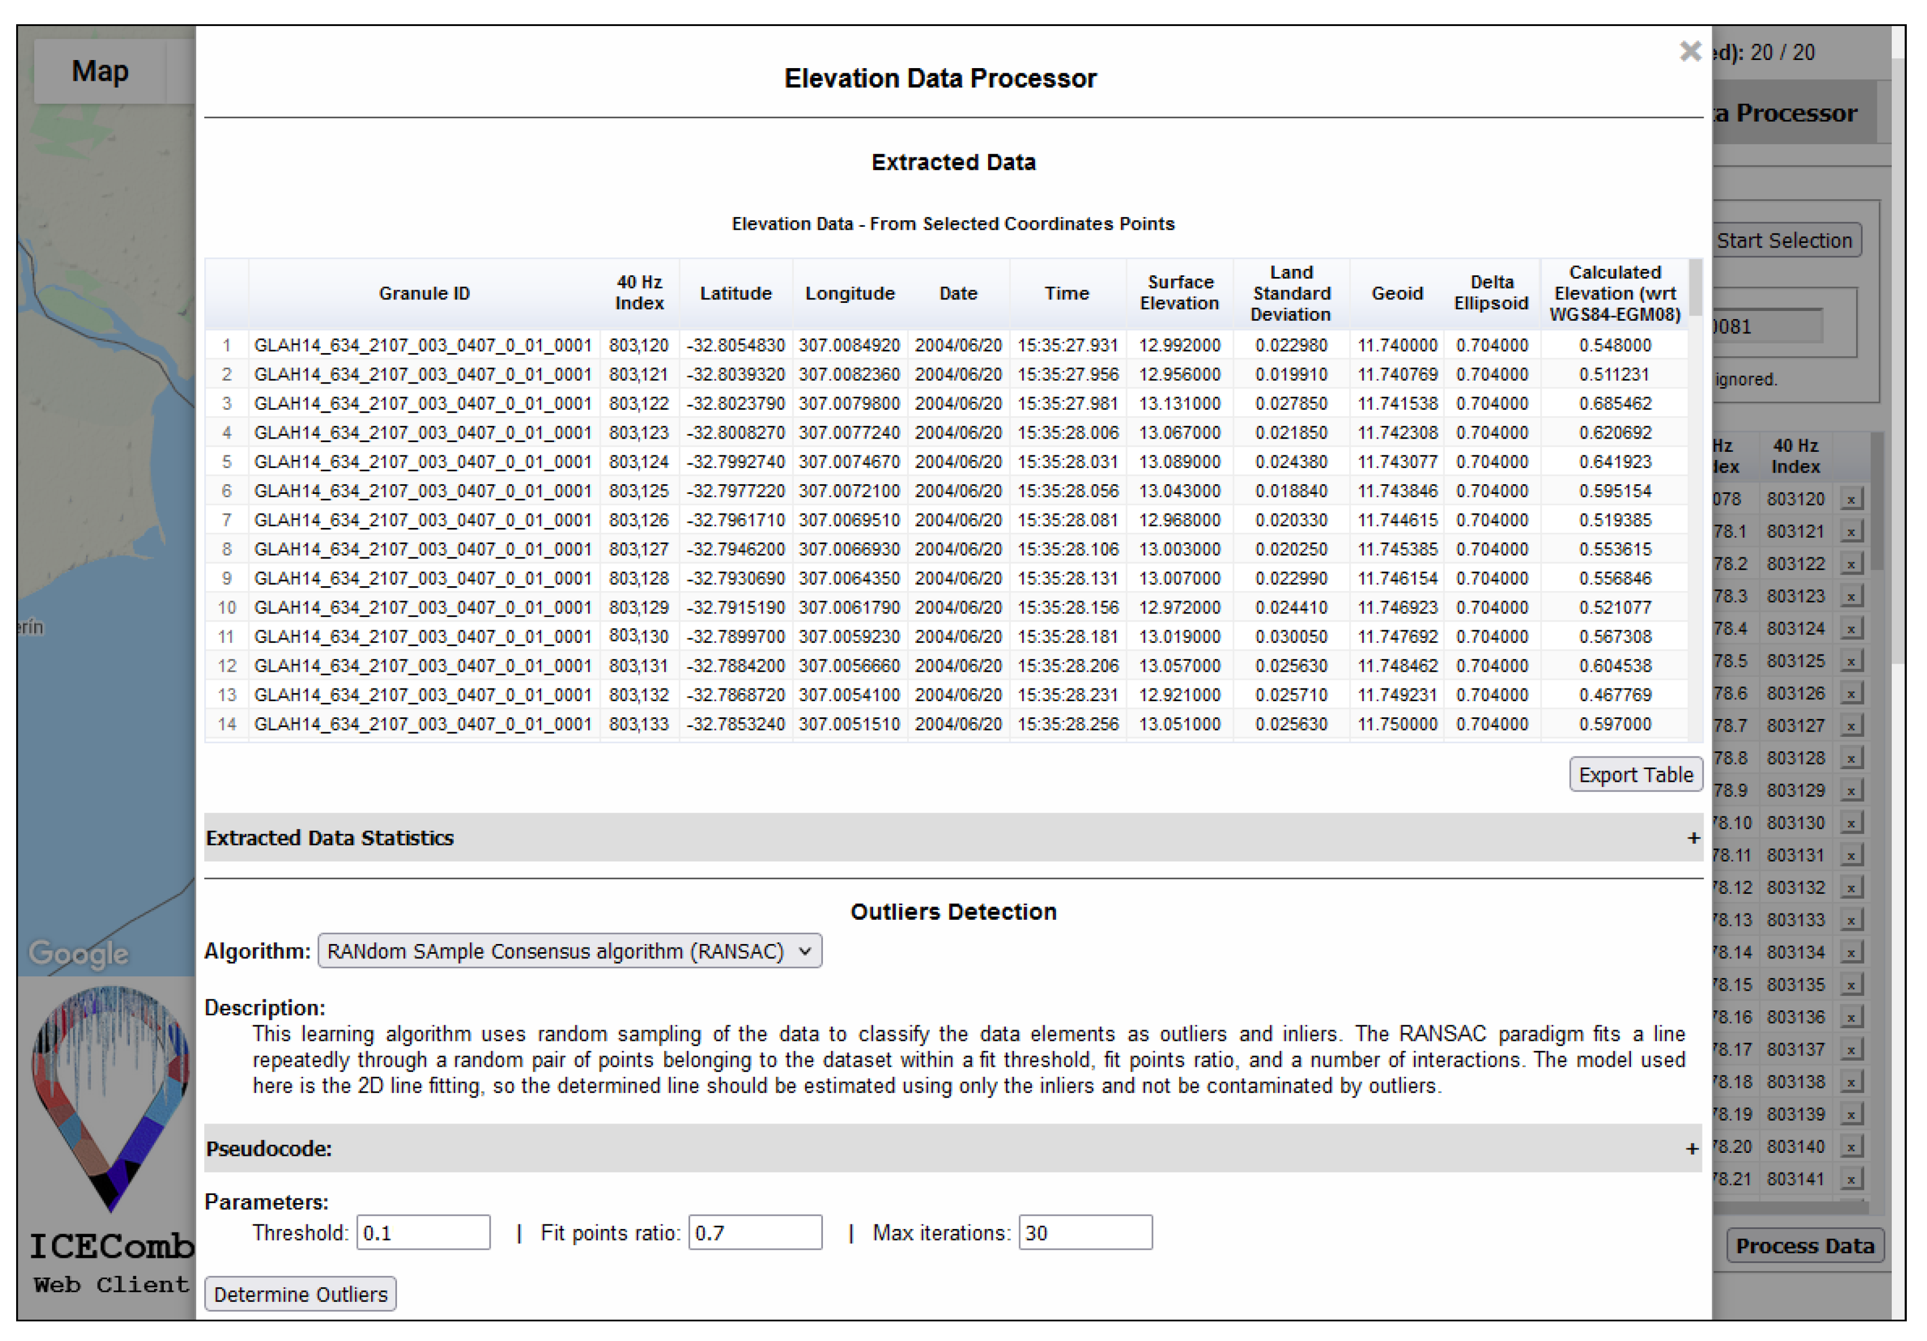Screen dimensions: 1927x1341
Task: Remove the row with index 803126
Action: coord(1851,693)
